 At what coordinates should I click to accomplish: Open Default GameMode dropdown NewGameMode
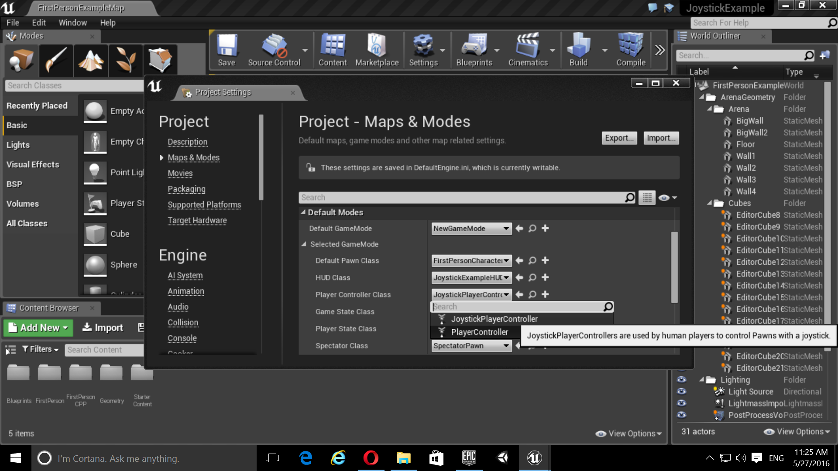coord(471,229)
